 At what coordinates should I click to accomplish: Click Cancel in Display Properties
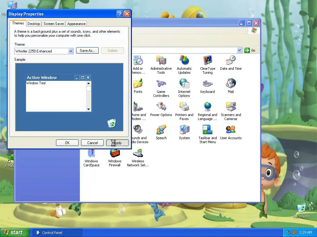92,143
